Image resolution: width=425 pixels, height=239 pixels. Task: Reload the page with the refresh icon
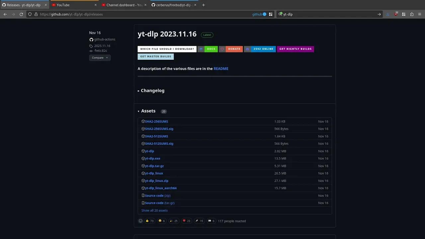coord(21,14)
